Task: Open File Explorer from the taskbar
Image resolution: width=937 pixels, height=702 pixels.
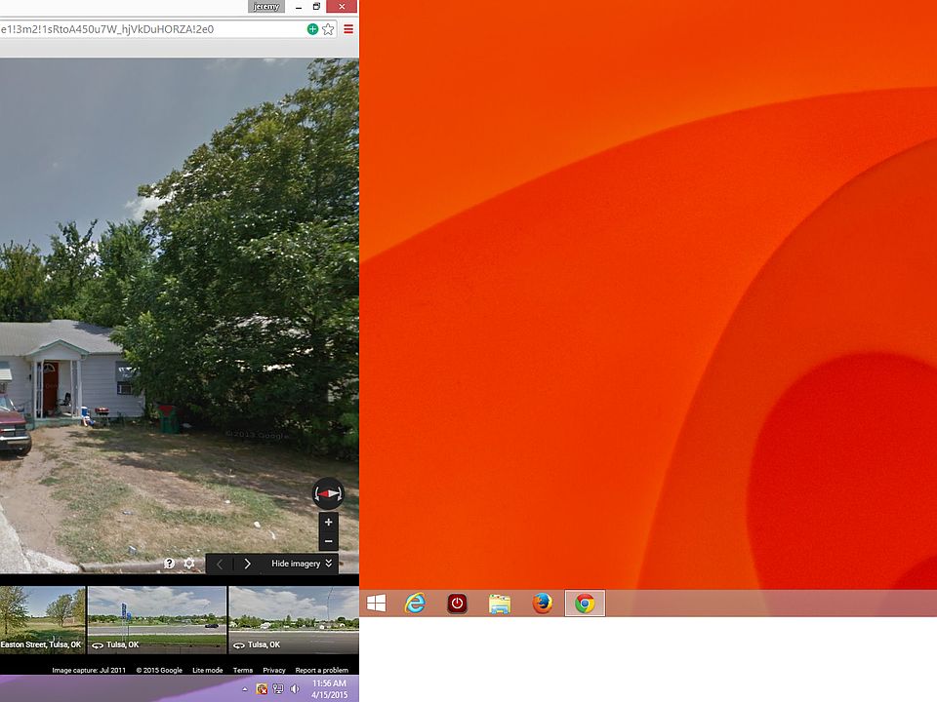Action: click(x=500, y=604)
